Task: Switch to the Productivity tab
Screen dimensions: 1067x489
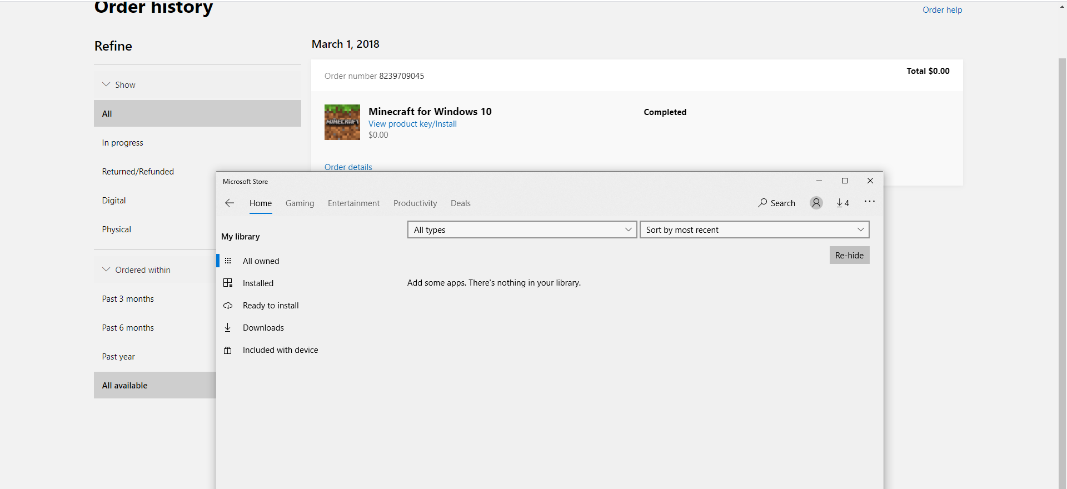Action: point(415,203)
